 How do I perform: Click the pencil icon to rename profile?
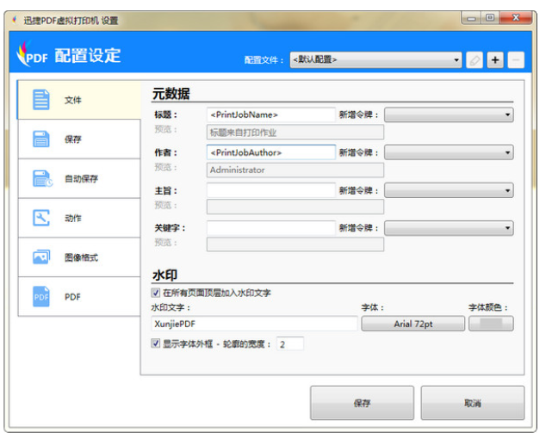pos(474,59)
